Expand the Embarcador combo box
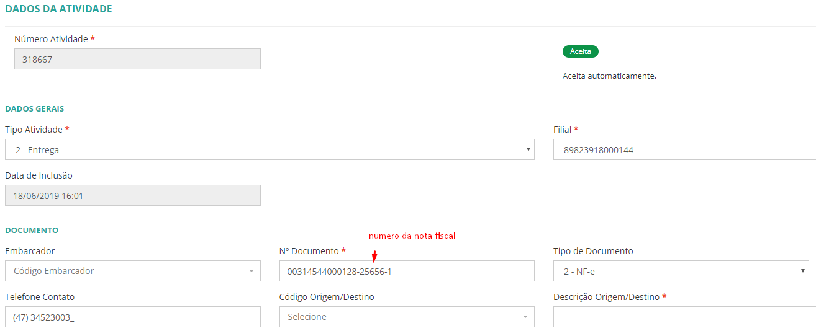This screenshot has height=336, width=816. pos(132,271)
